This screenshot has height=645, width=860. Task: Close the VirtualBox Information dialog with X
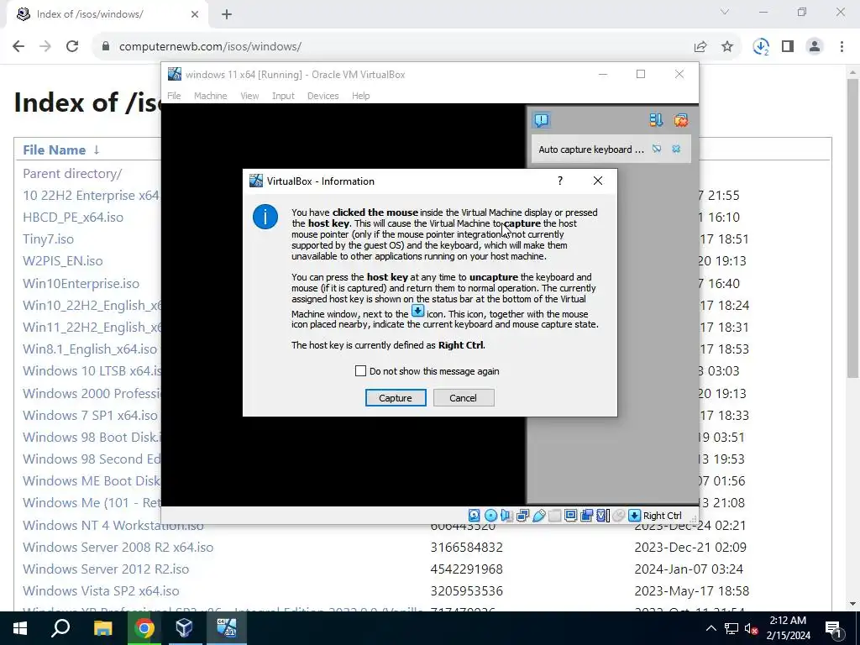[598, 181]
